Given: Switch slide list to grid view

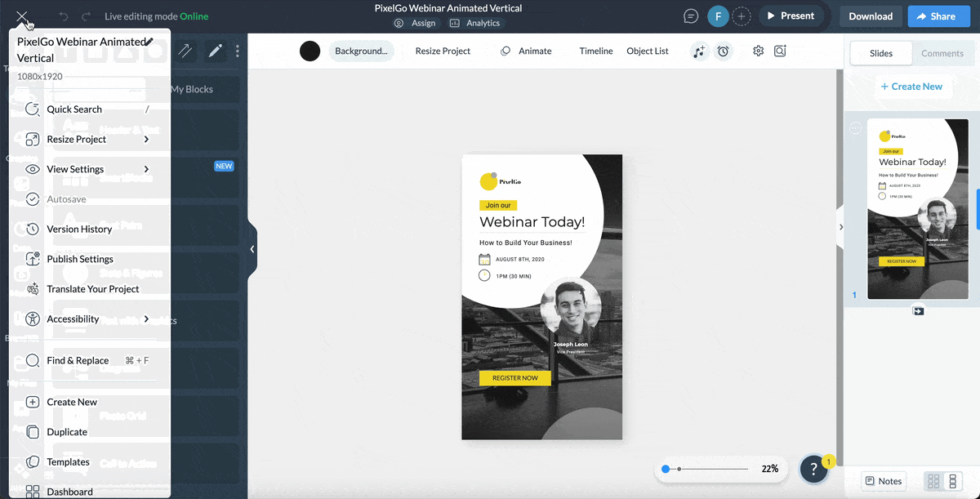Looking at the screenshot, I should [933, 481].
